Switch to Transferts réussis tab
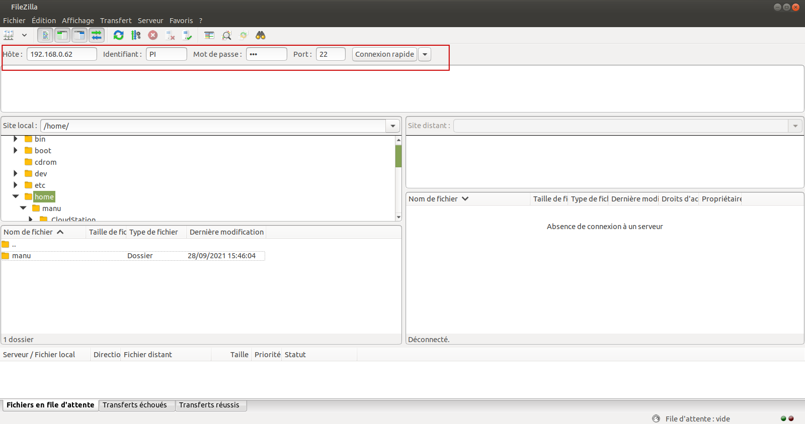The width and height of the screenshot is (805, 424). click(211, 405)
